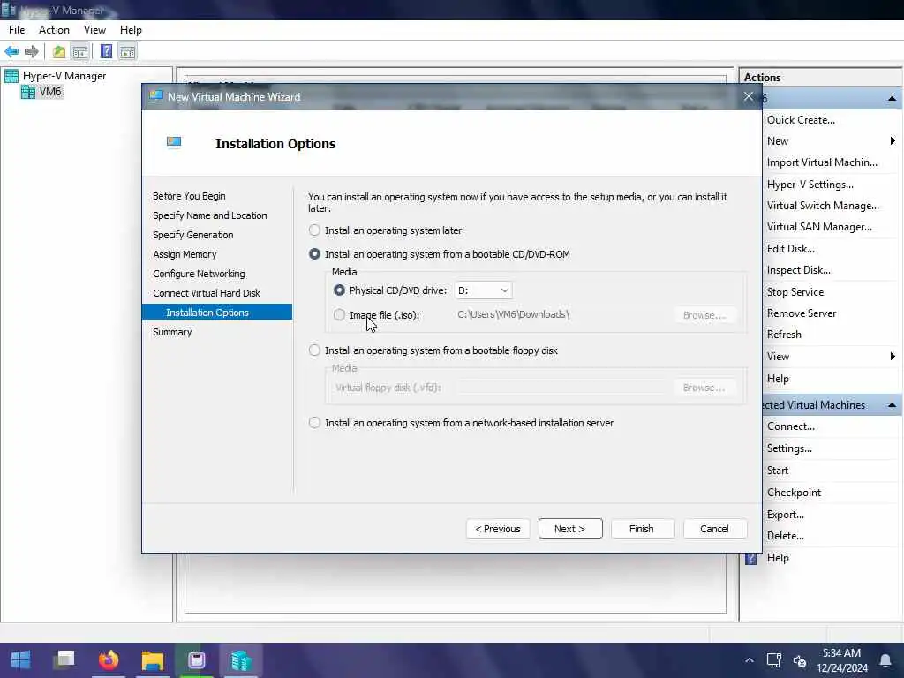The image size is (904, 678).
Task: Click the Help icon in Actions pane bottom
Action: point(750,558)
